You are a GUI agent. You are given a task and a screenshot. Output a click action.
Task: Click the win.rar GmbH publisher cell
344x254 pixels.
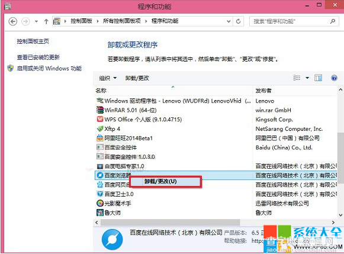[274, 110]
